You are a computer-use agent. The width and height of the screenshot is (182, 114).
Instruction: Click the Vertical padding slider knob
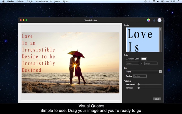[x=139, y=88]
